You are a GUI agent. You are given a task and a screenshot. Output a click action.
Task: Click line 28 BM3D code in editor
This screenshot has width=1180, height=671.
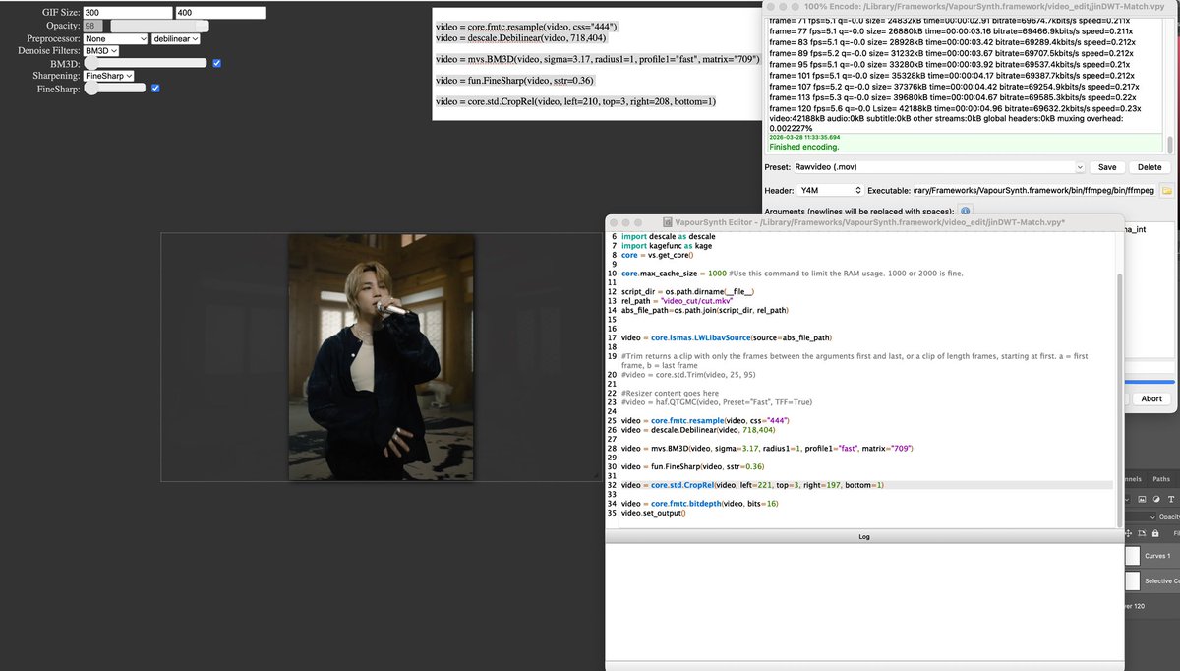767,448
